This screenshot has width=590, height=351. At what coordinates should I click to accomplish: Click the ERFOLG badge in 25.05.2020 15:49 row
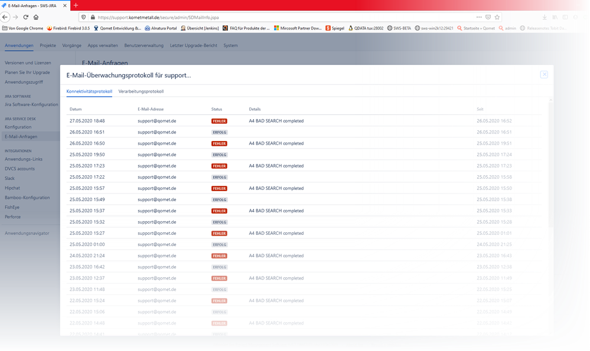pos(219,199)
